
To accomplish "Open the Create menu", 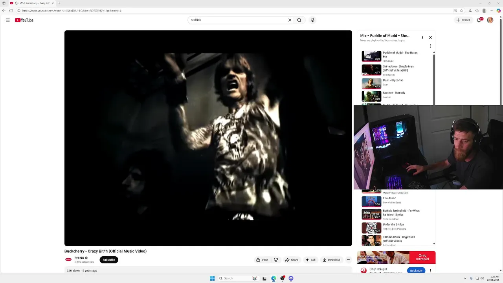I will (463, 20).
